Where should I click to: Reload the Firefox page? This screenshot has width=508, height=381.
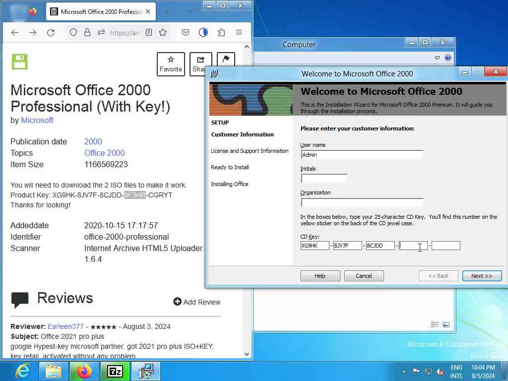coord(51,32)
